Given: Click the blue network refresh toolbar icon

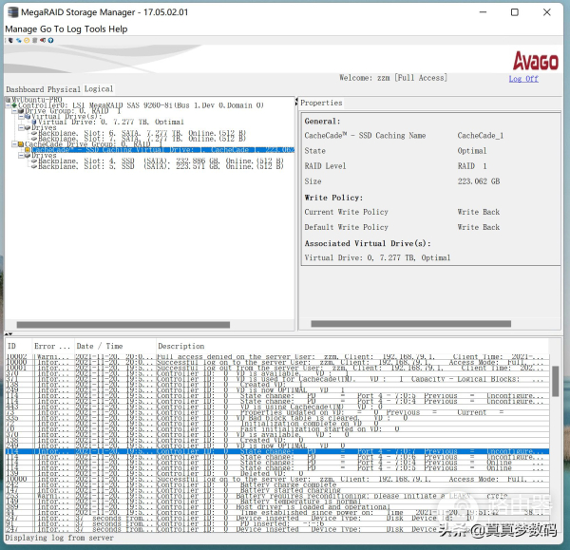Looking at the screenshot, I should 19,40.
